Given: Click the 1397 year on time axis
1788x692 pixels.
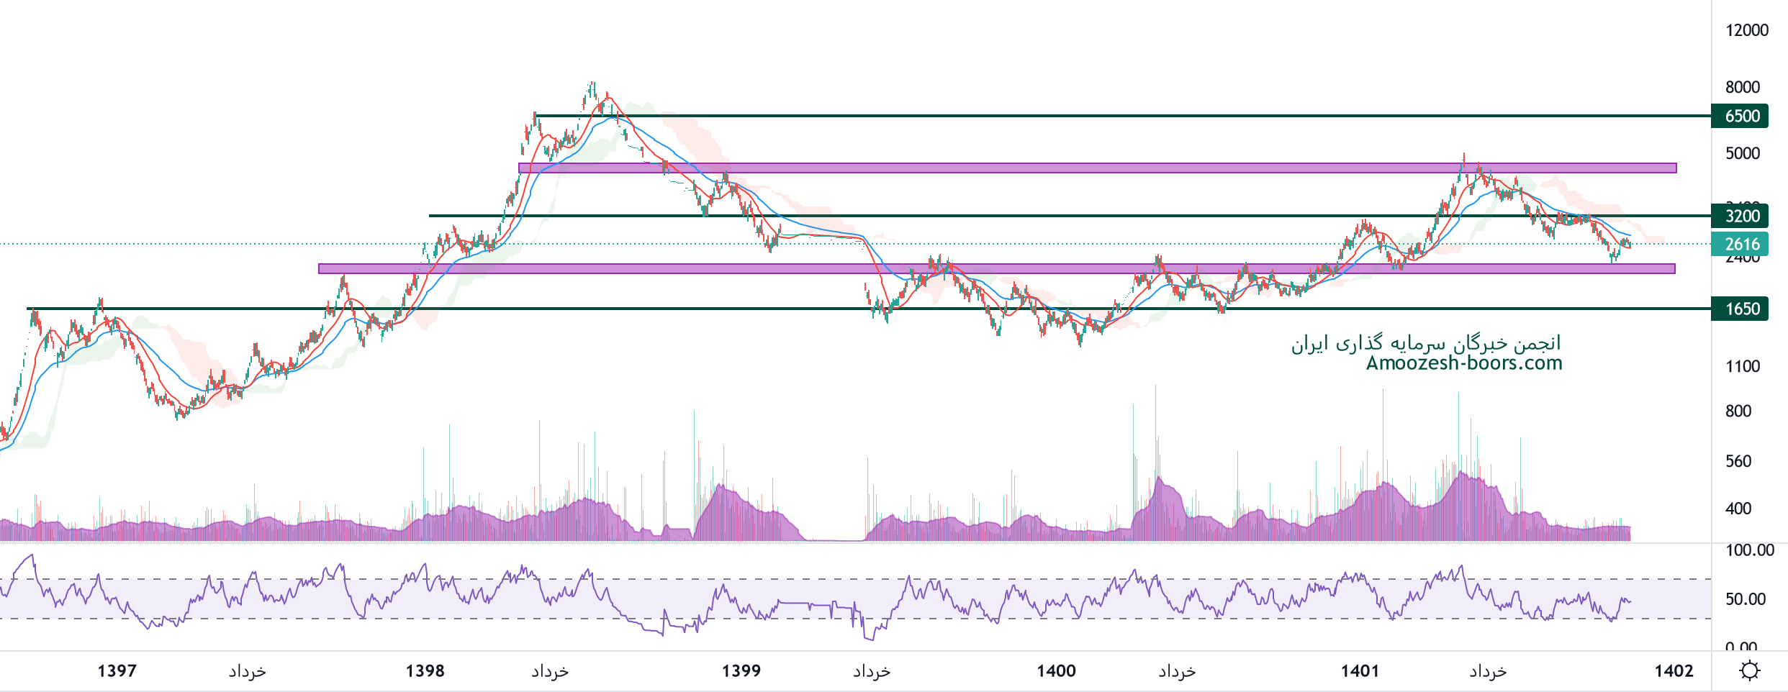Looking at the screenshot, I should [117, 671].
